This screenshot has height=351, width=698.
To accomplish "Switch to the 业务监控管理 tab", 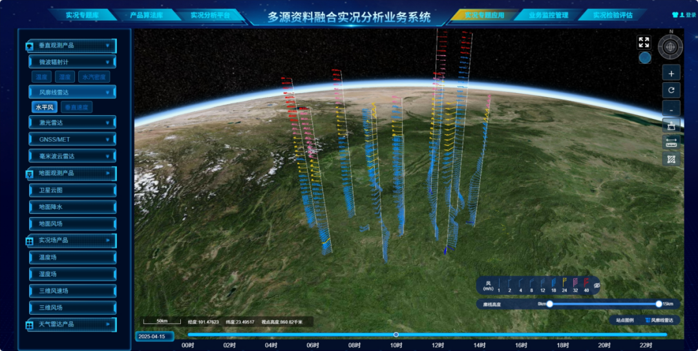I will point(548,15).
